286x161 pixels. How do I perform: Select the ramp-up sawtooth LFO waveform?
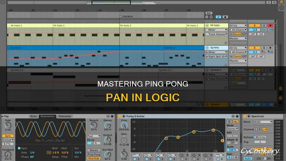48,141
